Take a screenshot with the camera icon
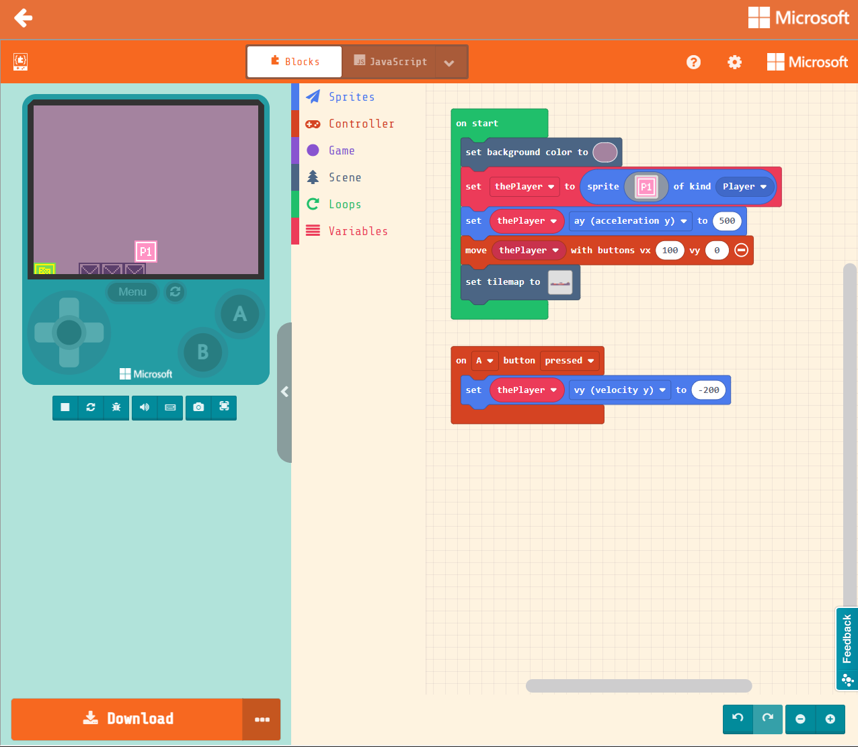This screenshot has width=858, height=747. point(198,408)
